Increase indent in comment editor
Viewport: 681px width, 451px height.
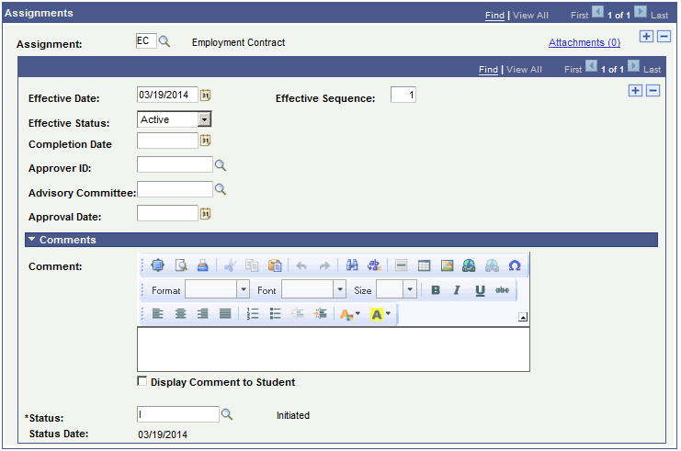click(x=320, y=313)
